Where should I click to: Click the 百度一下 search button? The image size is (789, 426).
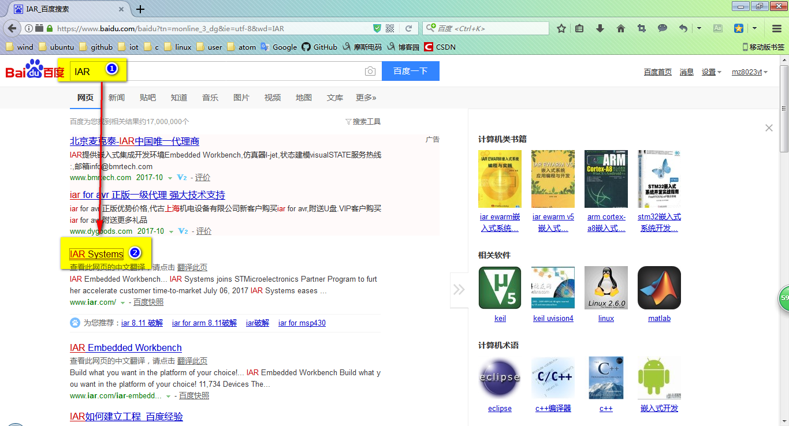411,71
